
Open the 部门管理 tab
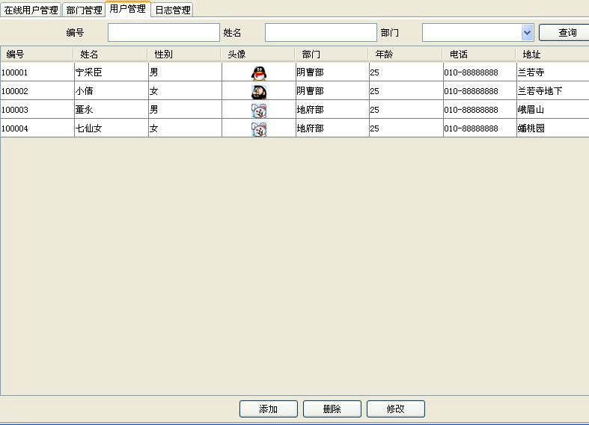[x=84, y=10]
